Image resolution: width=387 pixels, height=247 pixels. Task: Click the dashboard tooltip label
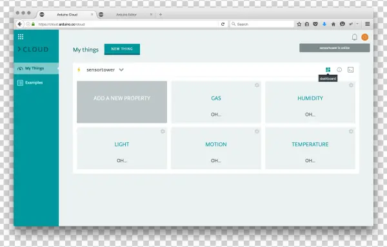[x=328, y=78]
